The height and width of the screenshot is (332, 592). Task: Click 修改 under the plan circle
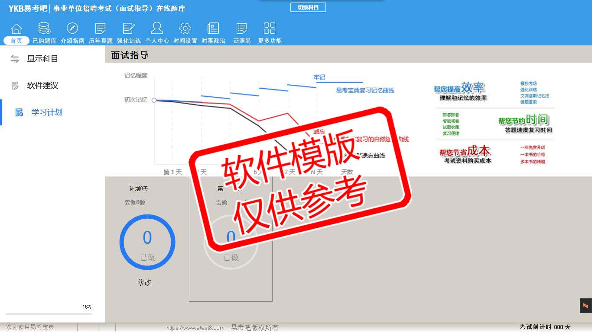point(145,282)
